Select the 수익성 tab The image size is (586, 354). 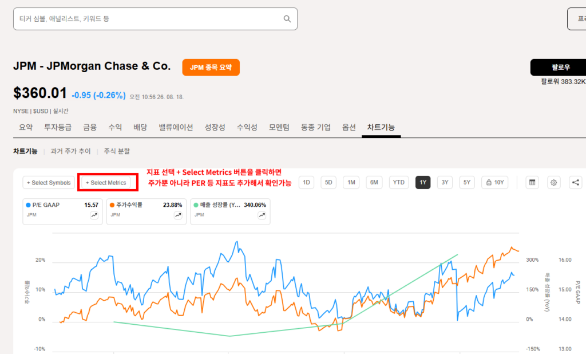pyautogui.click(x=247, y=127)
